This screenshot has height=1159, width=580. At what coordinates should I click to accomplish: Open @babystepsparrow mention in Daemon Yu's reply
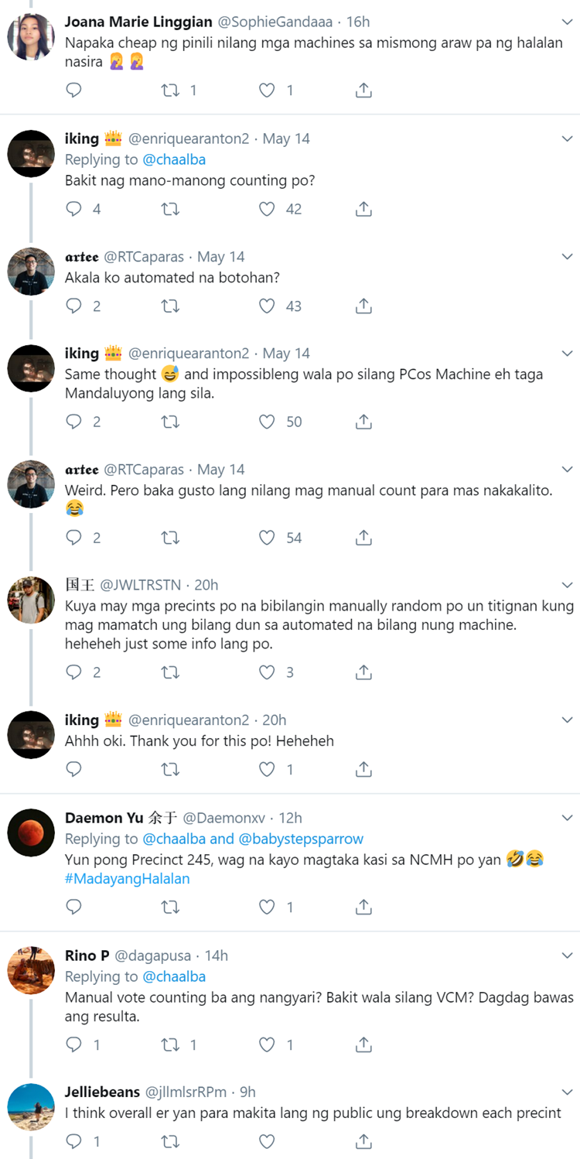tap(301, 839)
